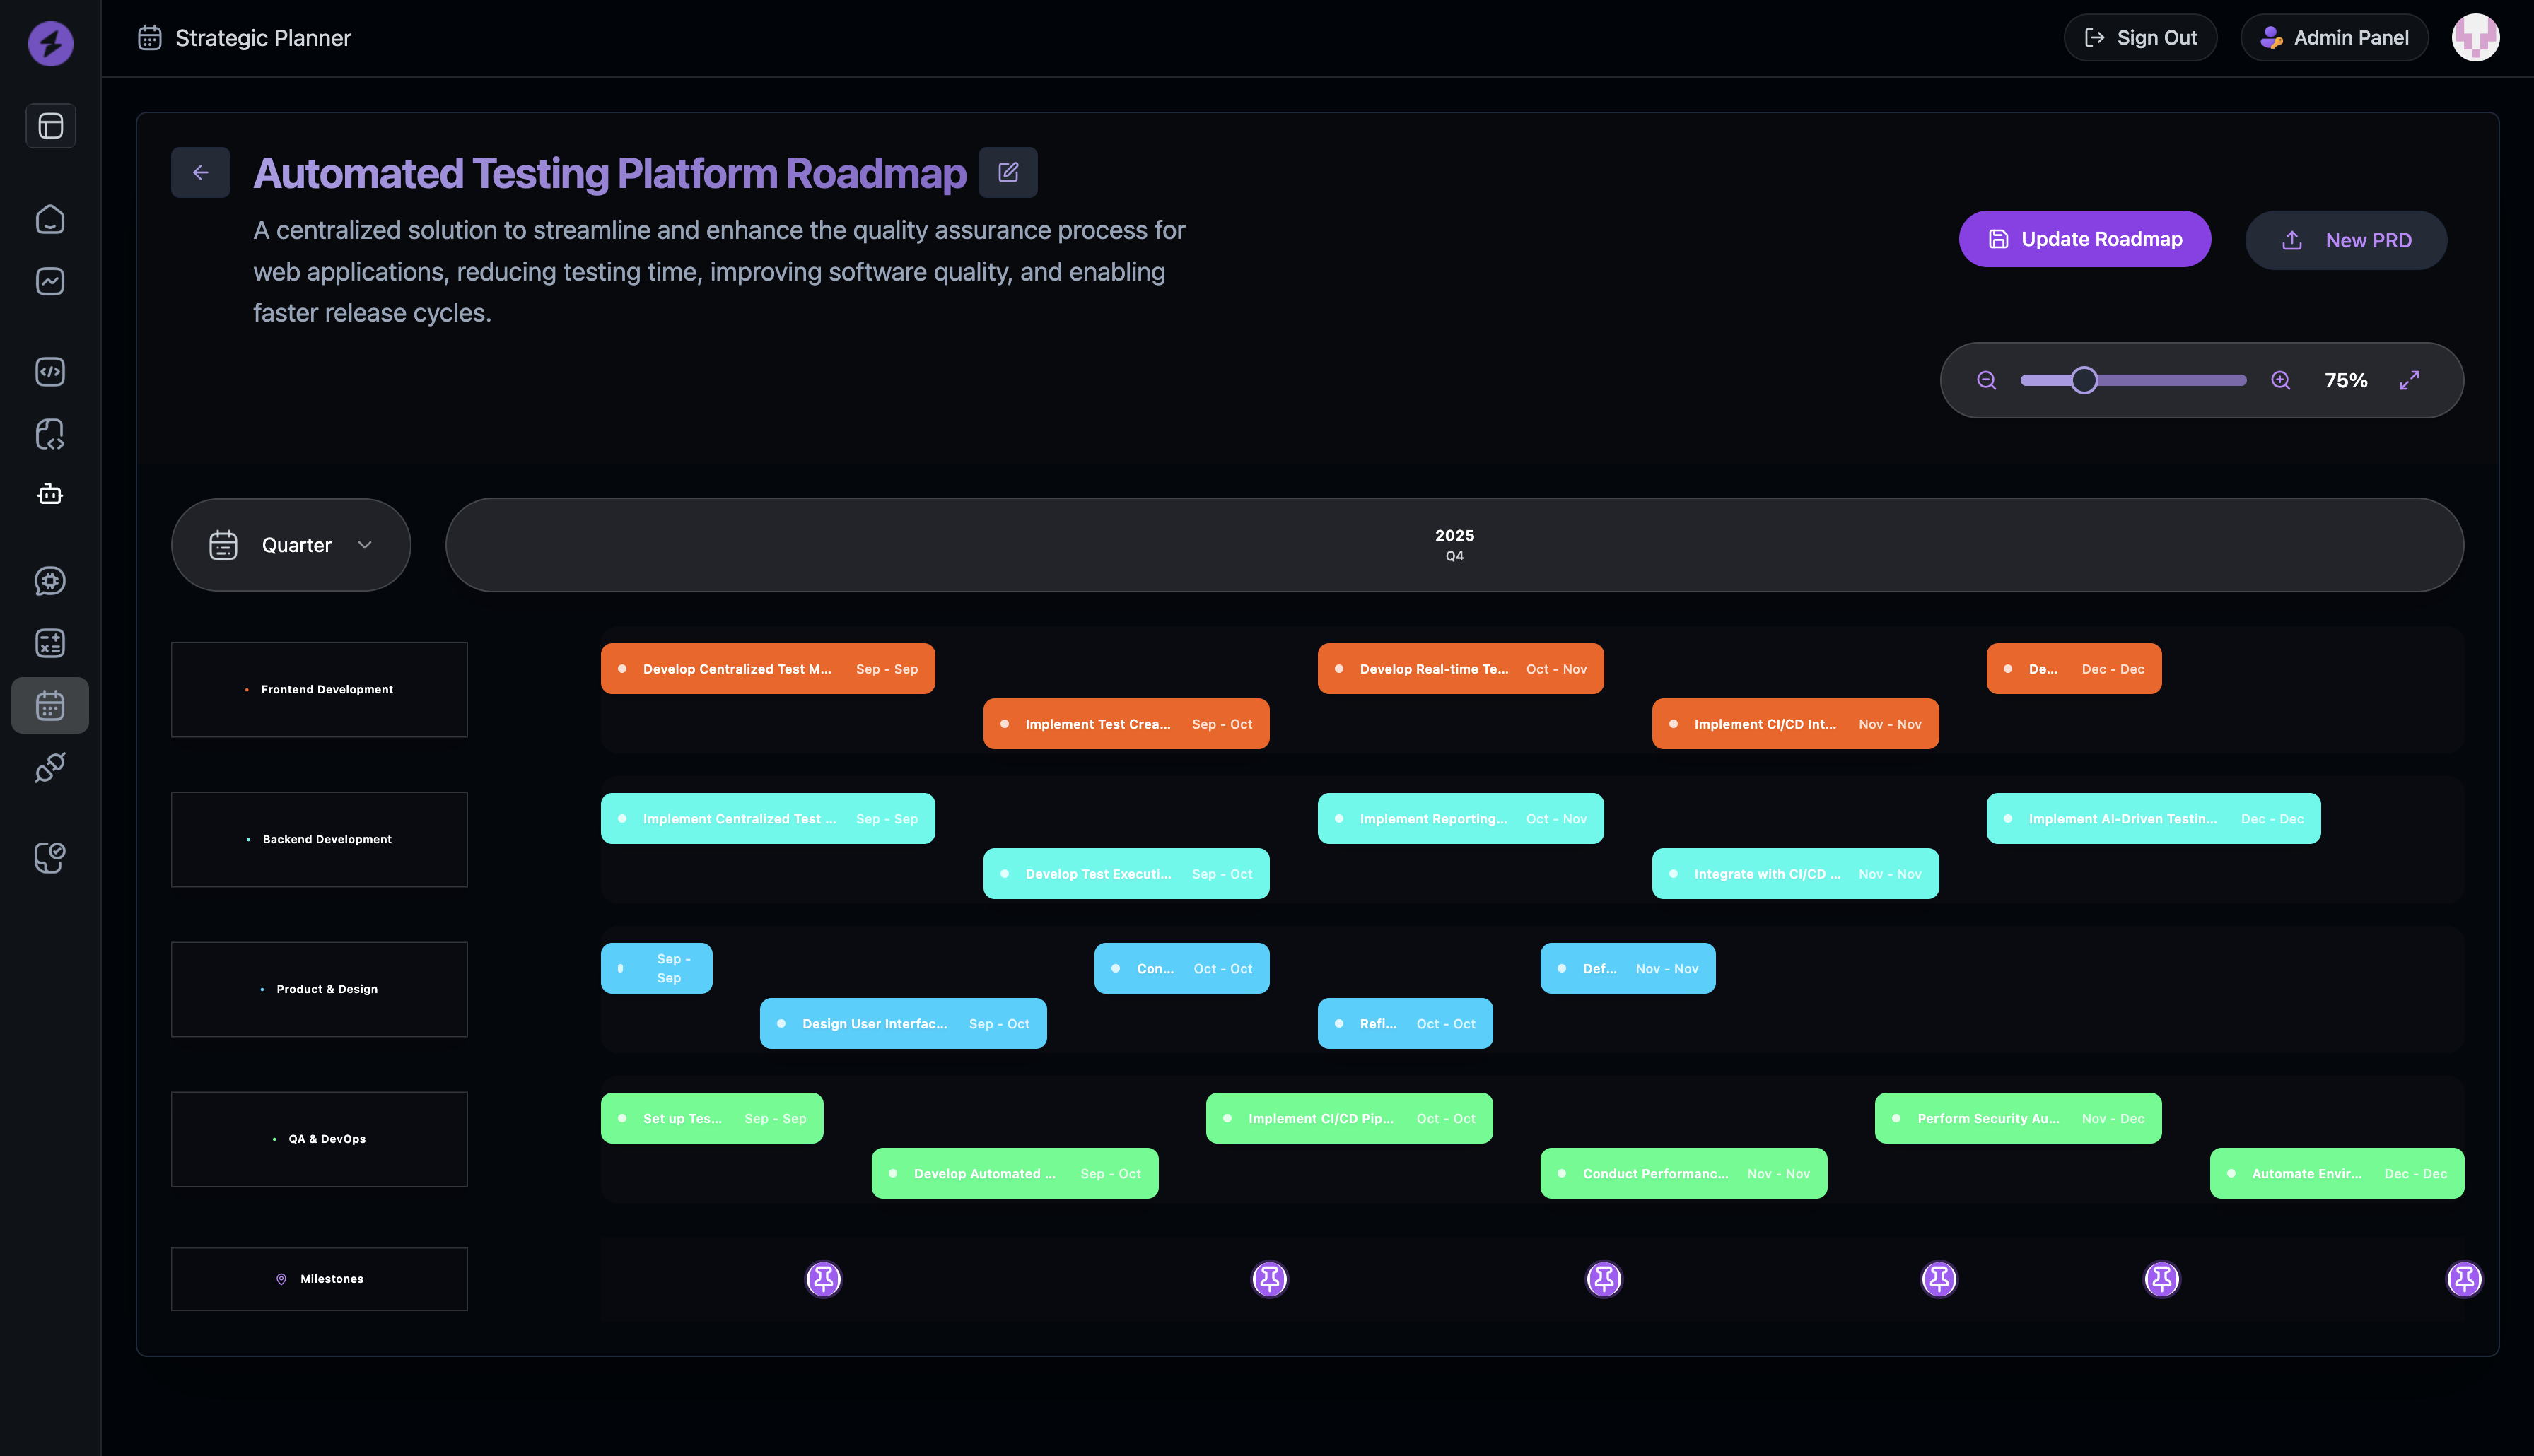The height and width of the screenshot is (1456, 2534).
Task: Click the New PRD button
Action: point(2345,240)
